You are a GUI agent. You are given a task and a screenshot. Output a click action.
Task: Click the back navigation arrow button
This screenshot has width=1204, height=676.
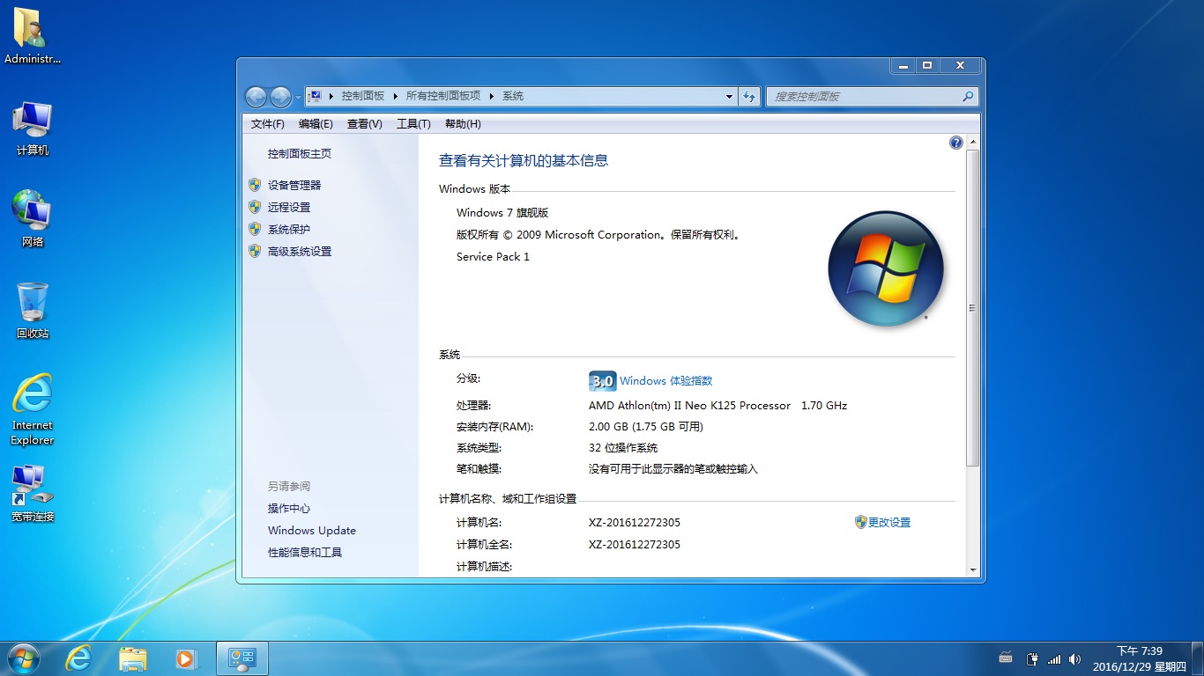[x=256, y=96]
